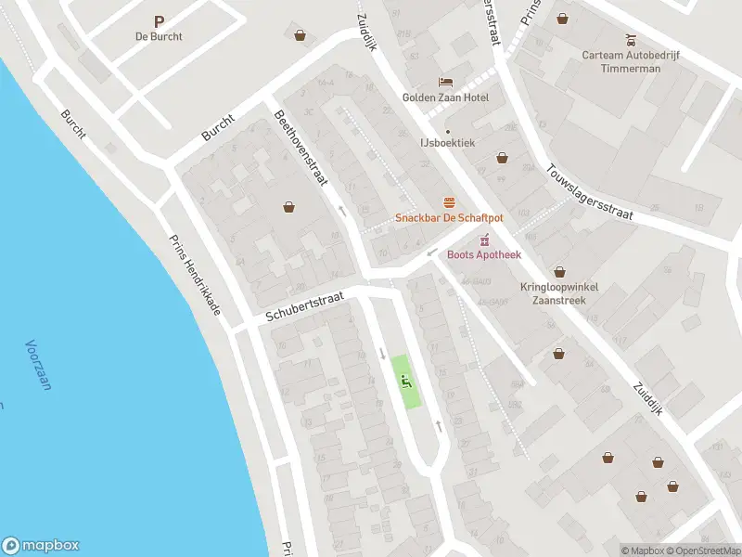
Task: Click the Snackbar De Schaftpot burger icon
Action: pyautogui.click(x=449, y=203)
